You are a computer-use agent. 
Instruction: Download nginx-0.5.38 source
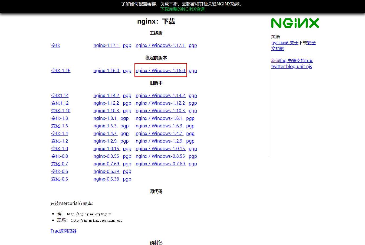107,179
